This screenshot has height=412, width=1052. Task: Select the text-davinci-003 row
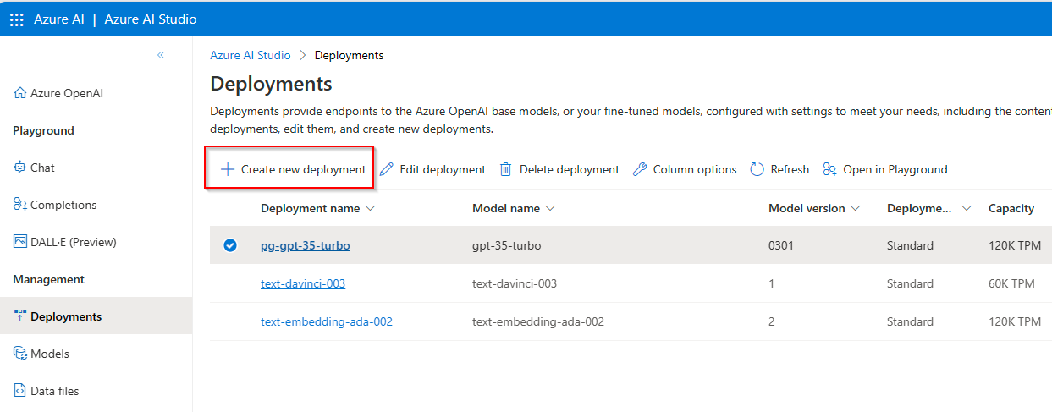click(229, 283)
